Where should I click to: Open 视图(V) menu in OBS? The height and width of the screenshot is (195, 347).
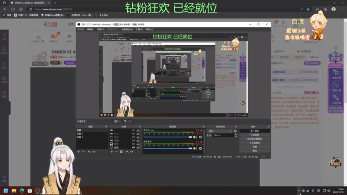pos(101,29)
